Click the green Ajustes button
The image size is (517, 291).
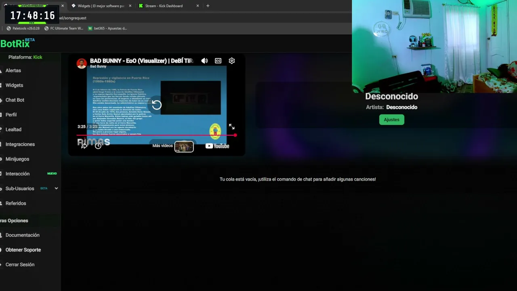(x=391, y=120)
